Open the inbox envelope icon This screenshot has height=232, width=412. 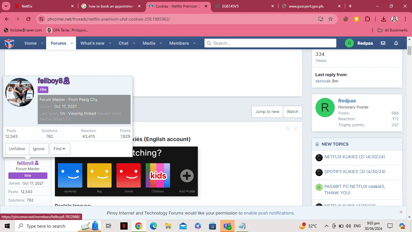click(383, 43)
